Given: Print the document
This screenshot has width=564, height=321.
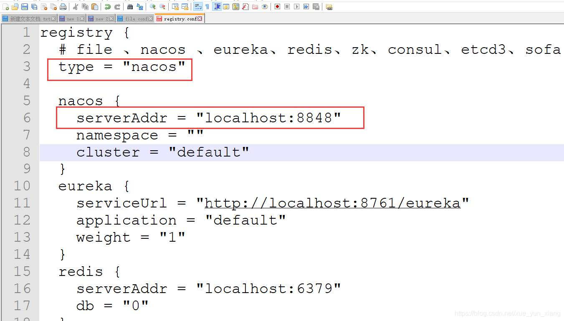Looking at the screenshot, I should pos(63,7).
